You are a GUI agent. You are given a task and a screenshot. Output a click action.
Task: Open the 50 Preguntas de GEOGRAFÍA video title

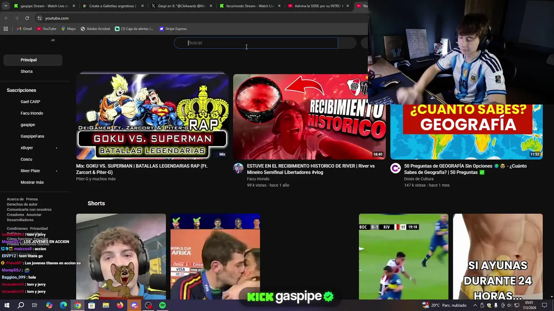465,169
